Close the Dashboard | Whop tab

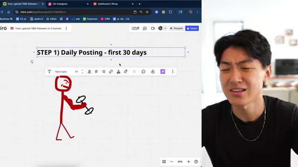click(x=133, y=4)
